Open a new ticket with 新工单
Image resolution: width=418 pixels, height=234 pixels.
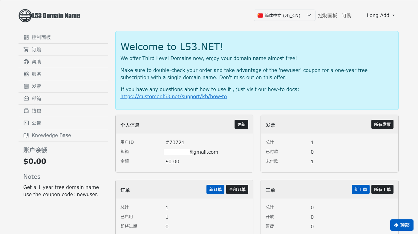point(360,190)
